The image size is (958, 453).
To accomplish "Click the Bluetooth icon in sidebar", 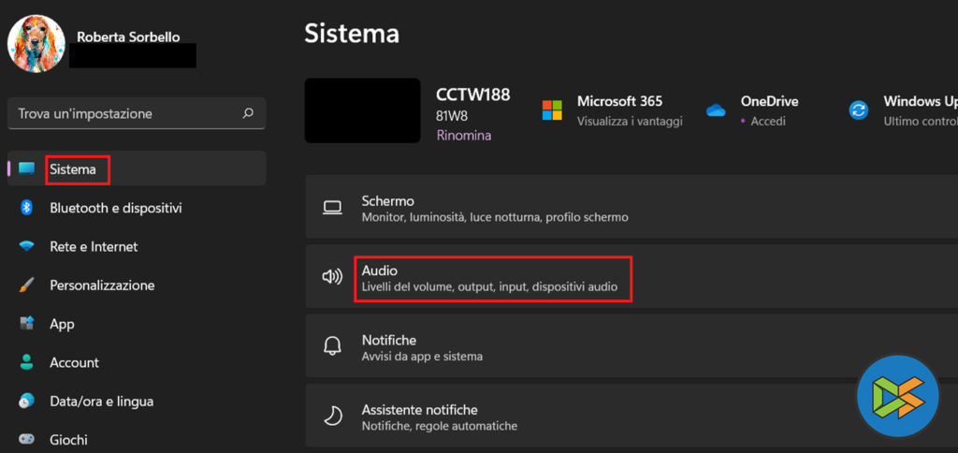I will click(x=27, y=208).
